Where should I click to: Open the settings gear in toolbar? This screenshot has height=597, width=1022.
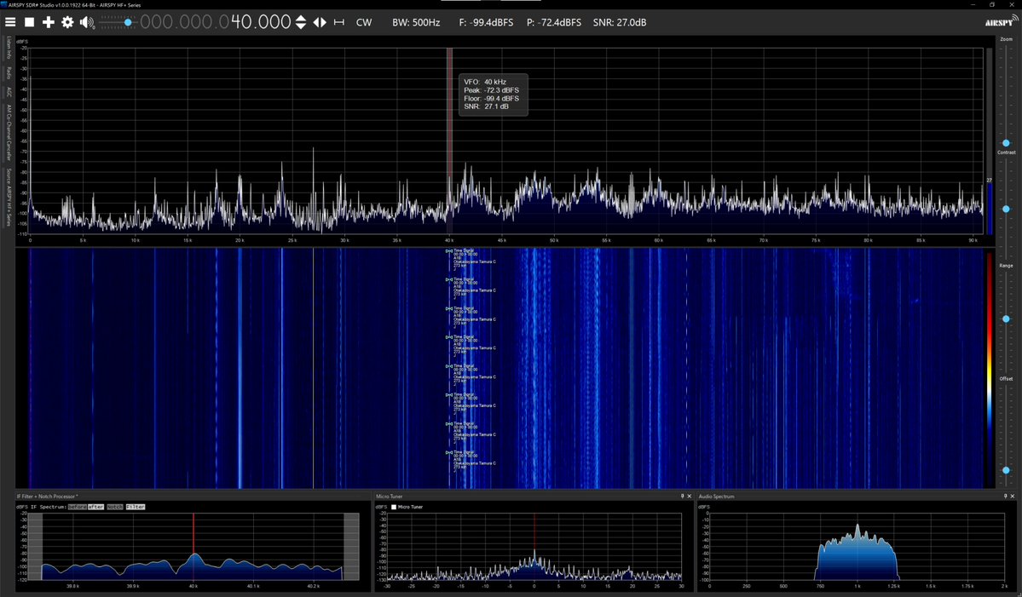point(67,22)
